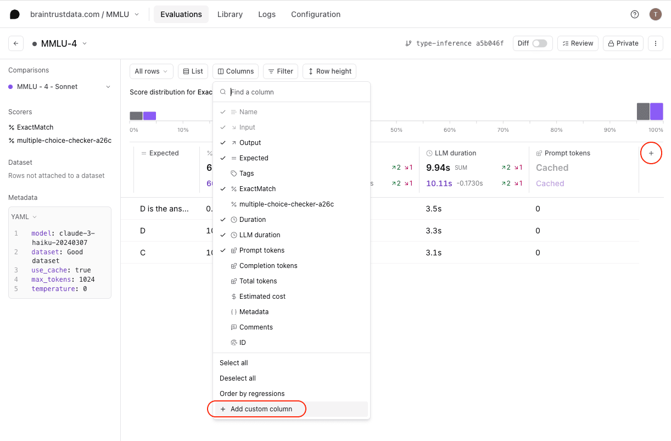Click the back arrow to exit MMLU-4

click(15, 43)
